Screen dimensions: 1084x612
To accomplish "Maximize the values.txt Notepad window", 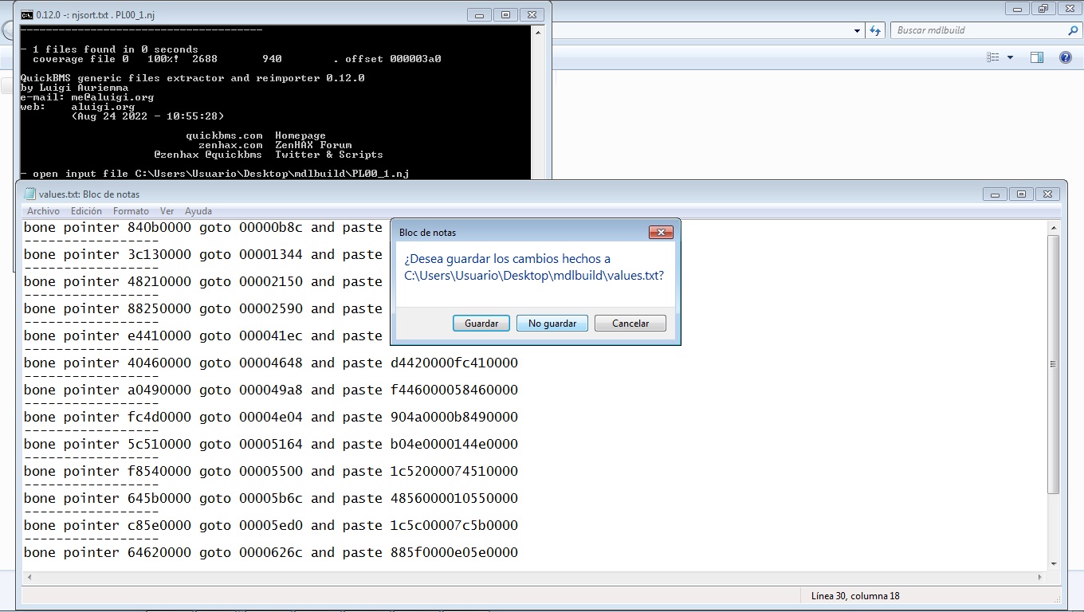I will point(1021,194).
